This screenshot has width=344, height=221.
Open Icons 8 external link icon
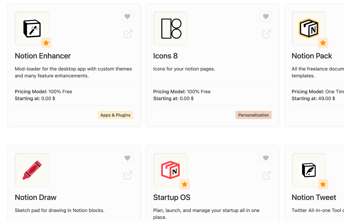(x=266, y=34)
